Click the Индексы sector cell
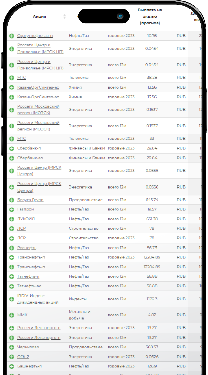Screen dimensions: 208x375 (x=78, y=299)
